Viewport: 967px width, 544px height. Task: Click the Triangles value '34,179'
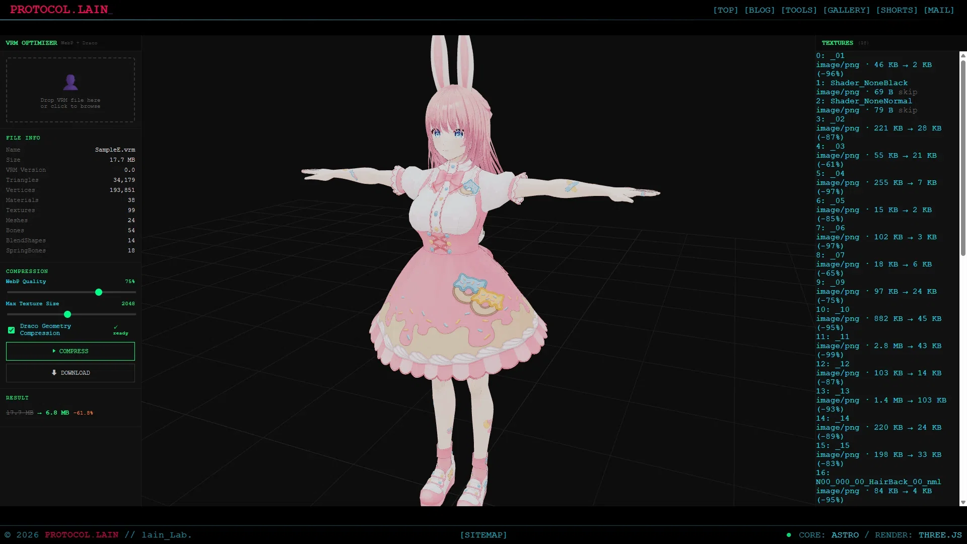(x=124, y=180)
